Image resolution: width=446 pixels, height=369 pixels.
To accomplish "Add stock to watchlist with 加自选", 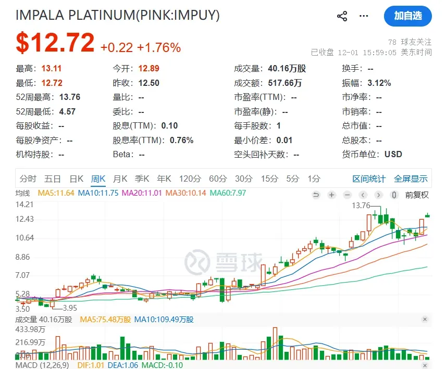I will [x=407, y=16].
